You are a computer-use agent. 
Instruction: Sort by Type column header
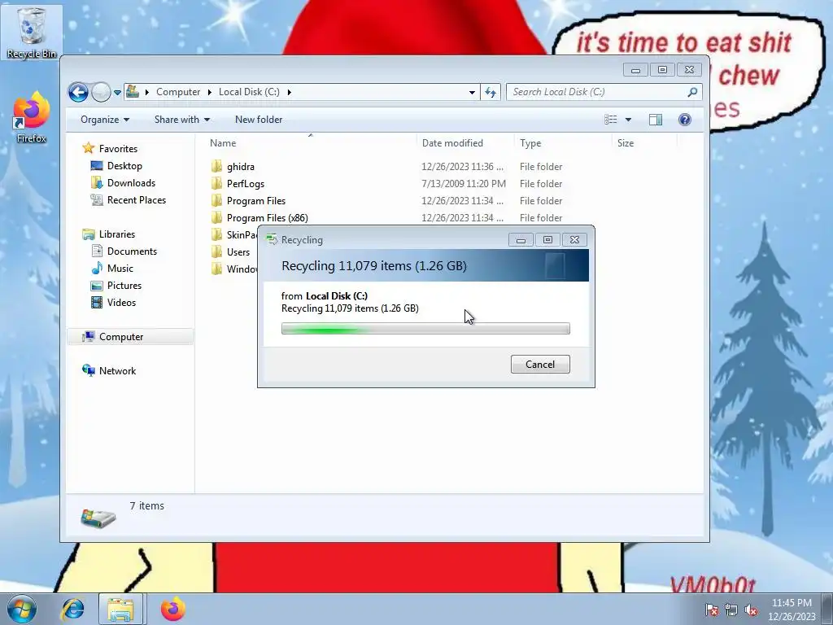click(x=530, y=143)
